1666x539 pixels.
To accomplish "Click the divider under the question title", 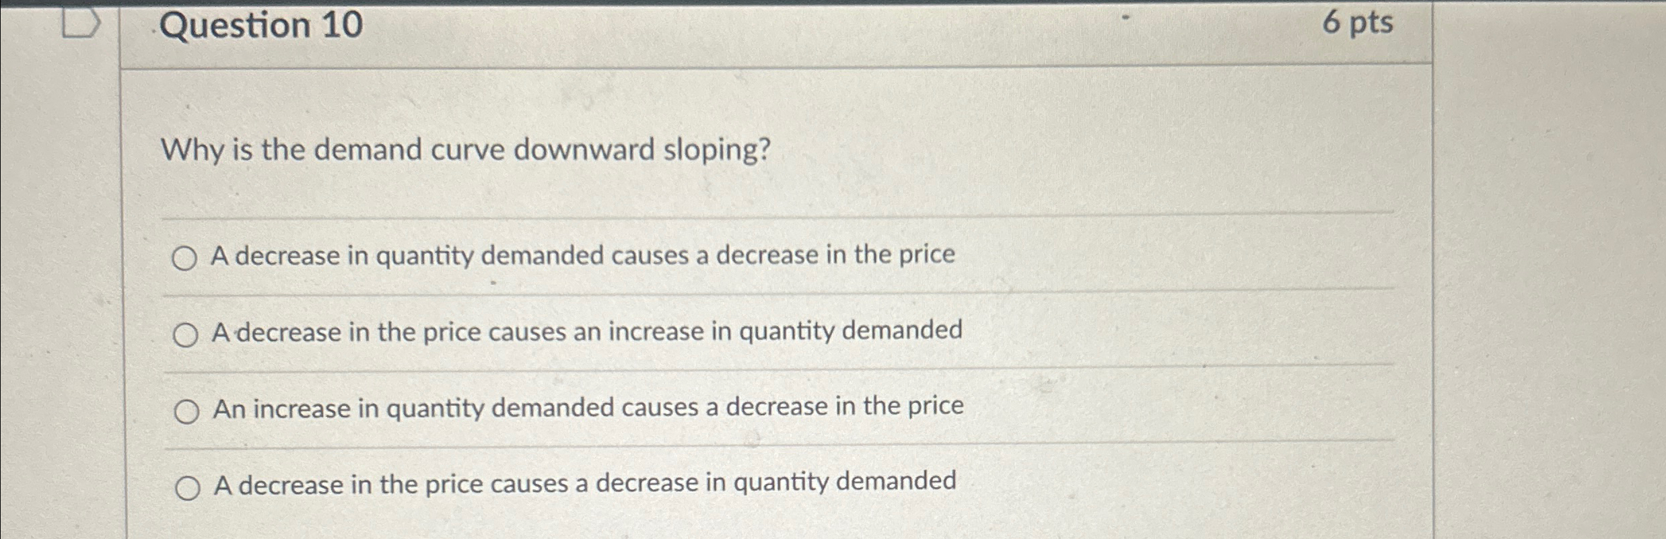I will click(740, 66).
